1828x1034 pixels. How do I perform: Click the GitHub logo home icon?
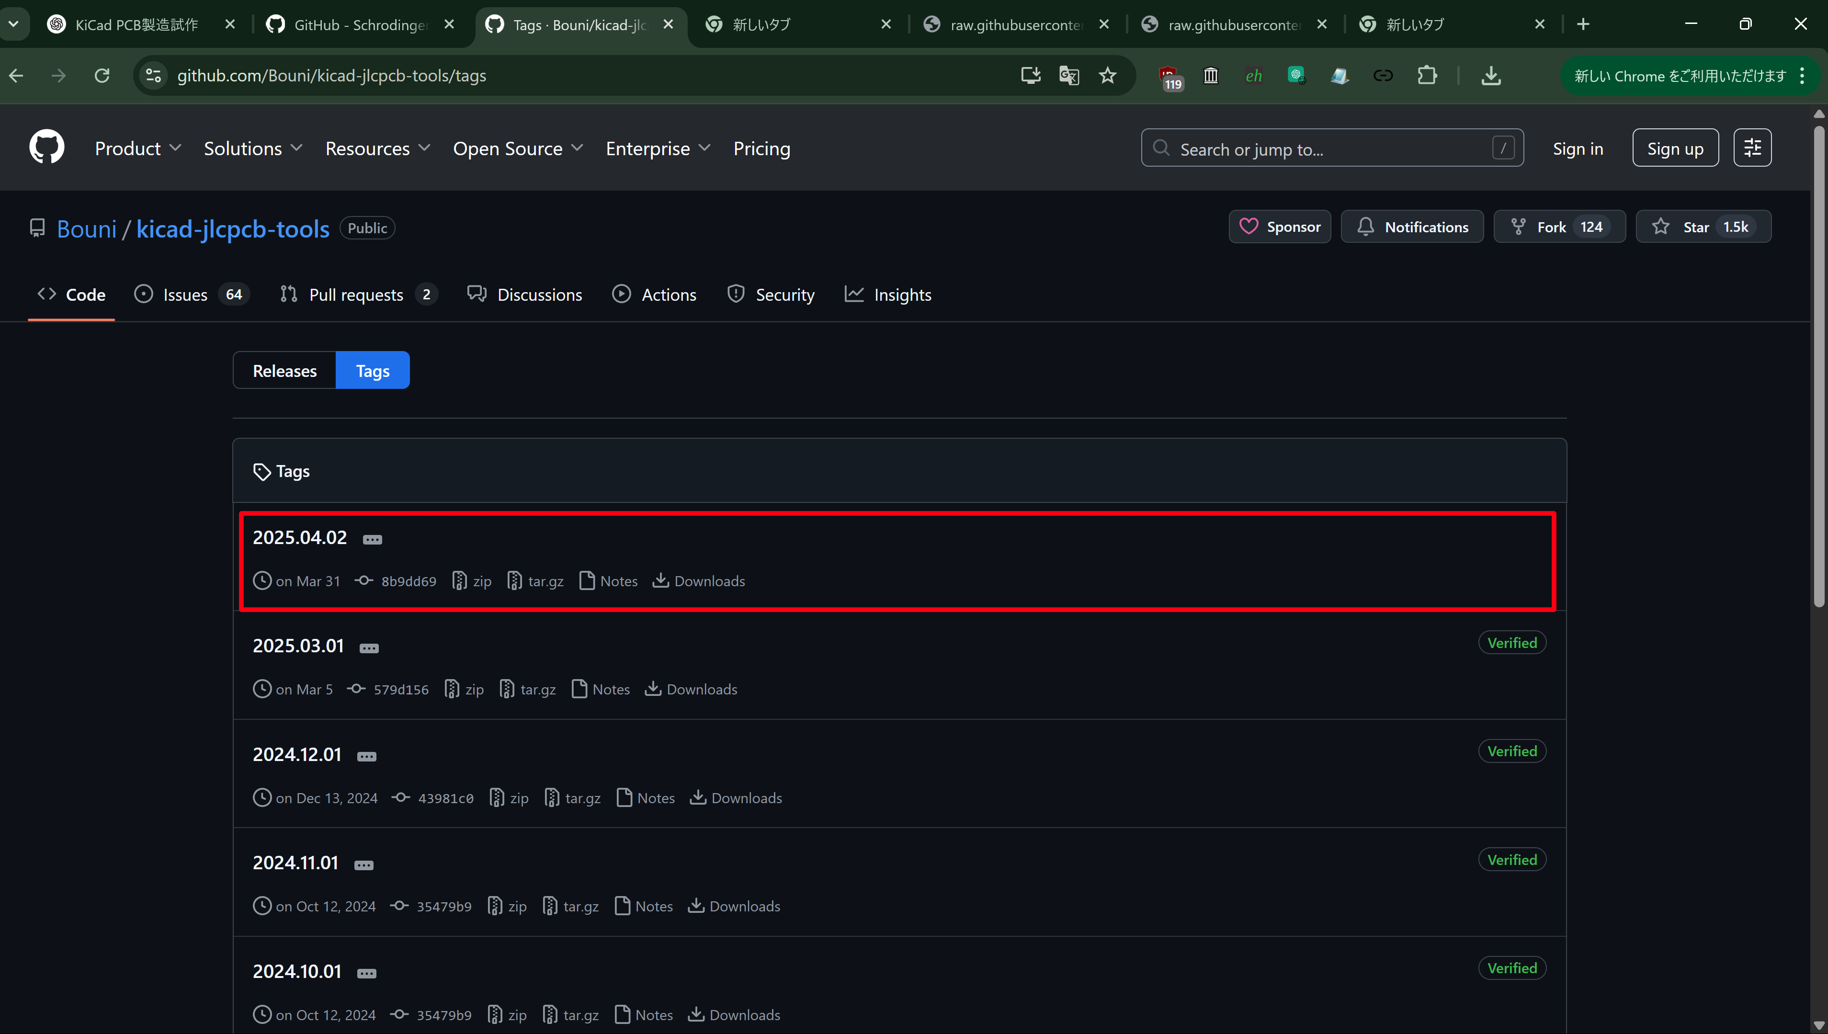(47, 147)
